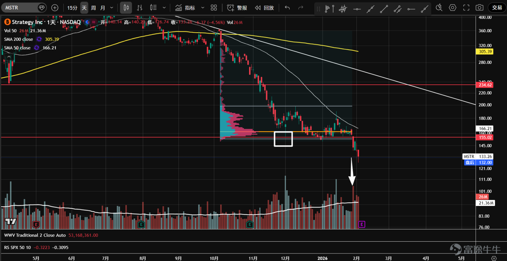Select the horizontal ray drawing tool
507x261 pixels.
pos(411,9)
